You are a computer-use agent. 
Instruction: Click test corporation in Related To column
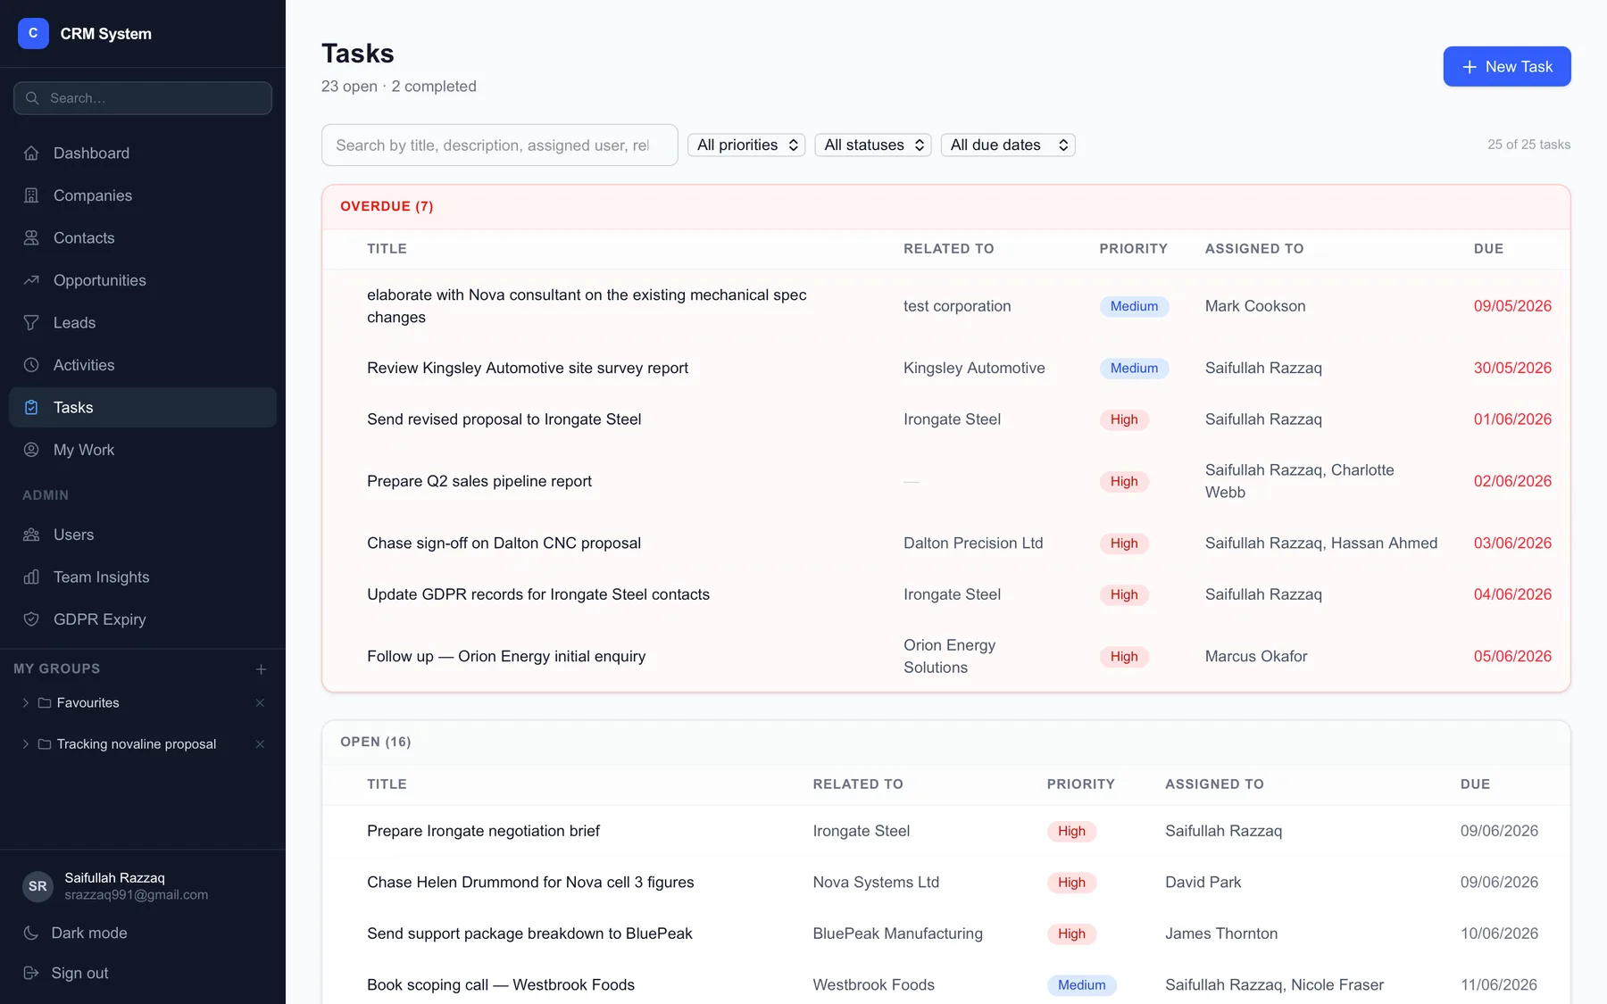pyautogui.click(x=957, y=306)
